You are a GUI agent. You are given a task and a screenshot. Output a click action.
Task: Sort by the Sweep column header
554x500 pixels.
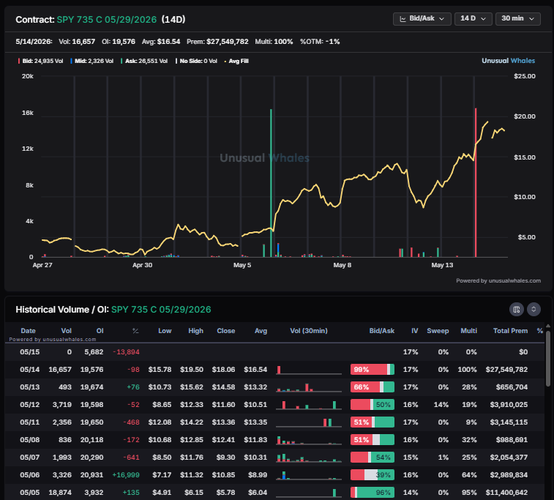(438, 331)
